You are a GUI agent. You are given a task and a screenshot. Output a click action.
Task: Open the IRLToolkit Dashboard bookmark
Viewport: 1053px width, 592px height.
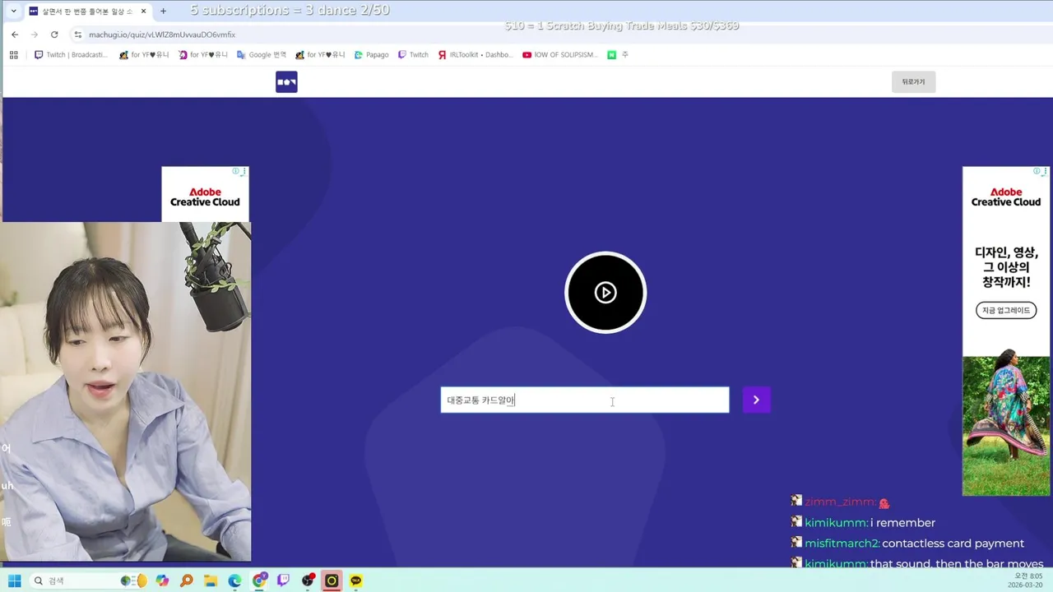475,55
